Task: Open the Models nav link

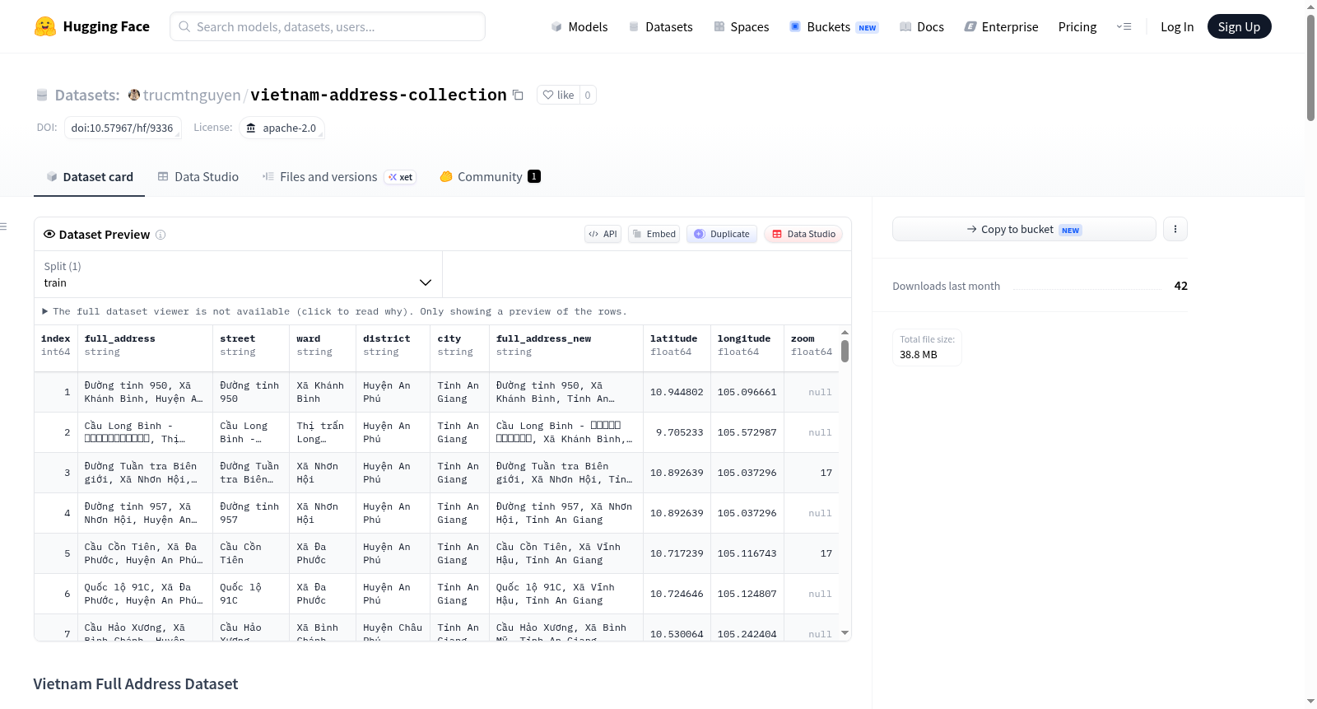Action: click(x=579, y=27)
